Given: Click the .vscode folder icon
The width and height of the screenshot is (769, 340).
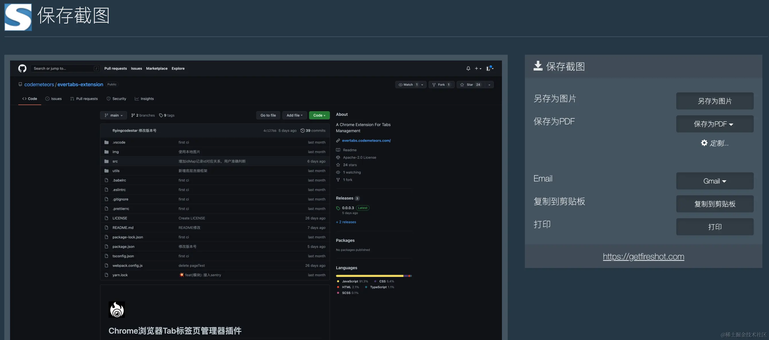Looking at the screenshot, I should pos(106,142).
